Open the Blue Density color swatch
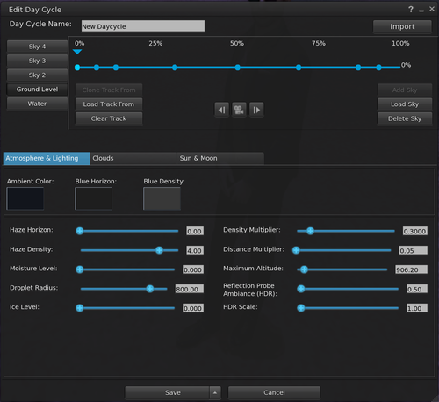 (162, 198)
